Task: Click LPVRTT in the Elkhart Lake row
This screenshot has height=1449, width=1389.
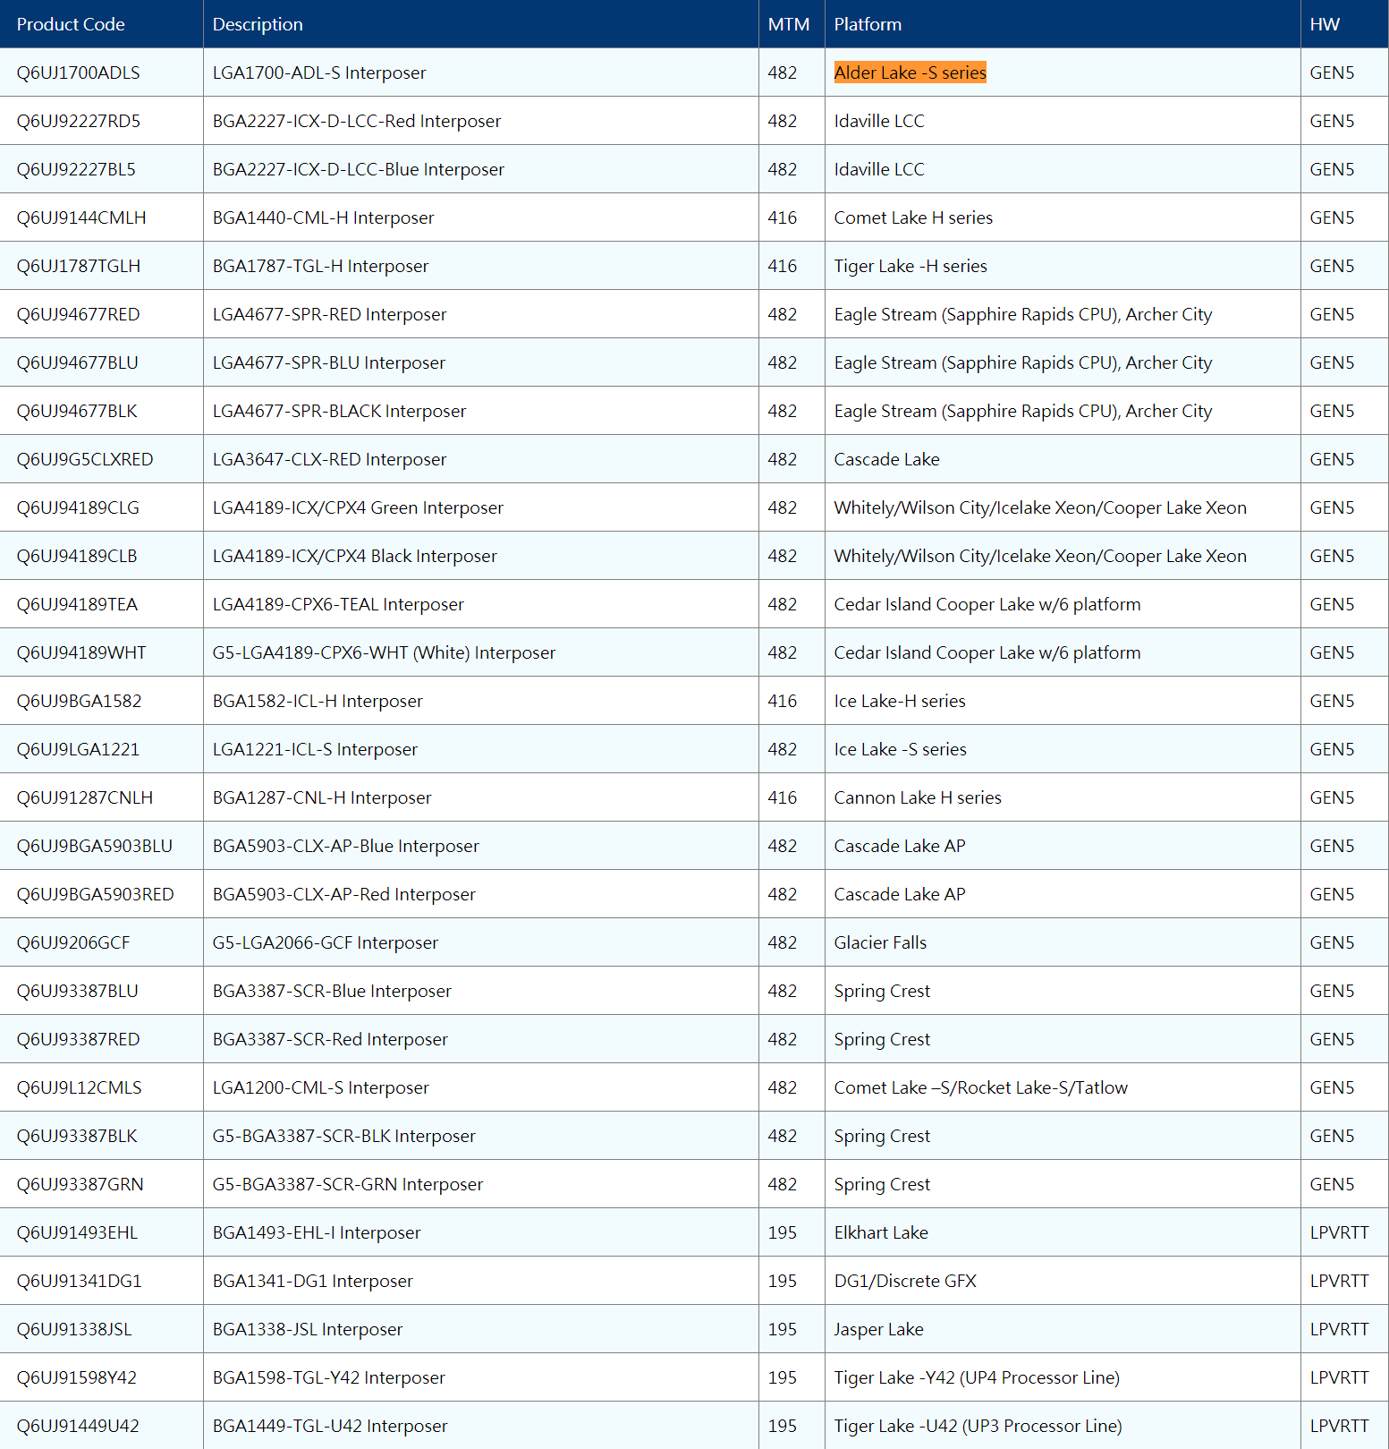Action: click(1339, 1232)
